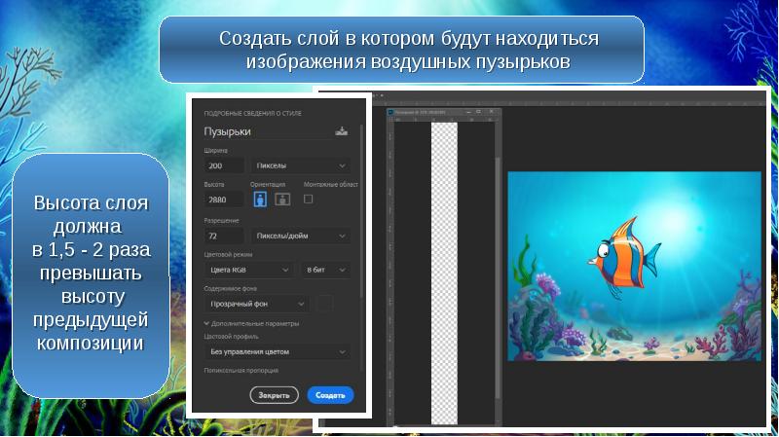The image size is (779, 437).
Task: Open the Цвета RGB color mode dropdown
Action: tap(248, 270)
